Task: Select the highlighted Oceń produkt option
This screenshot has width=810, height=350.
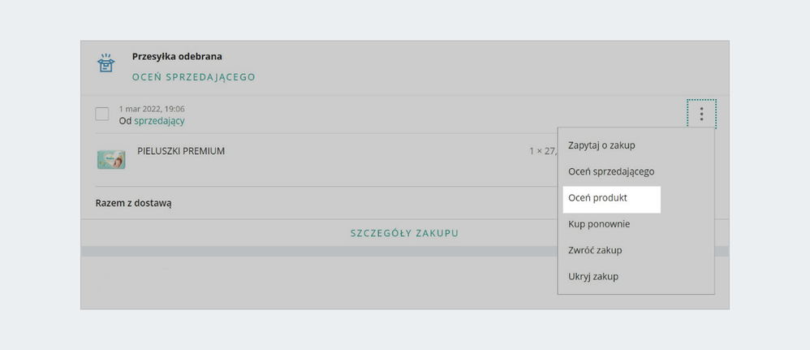Action: (x=597, y=197)
